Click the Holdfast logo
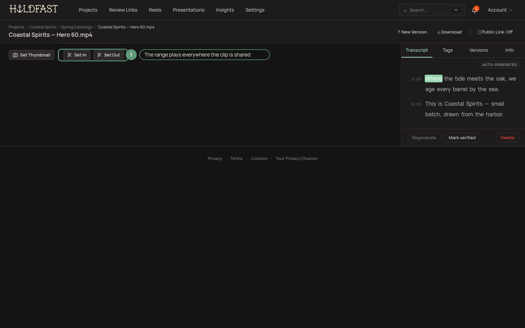The image size is (525, 328). (x=34, y=9)
